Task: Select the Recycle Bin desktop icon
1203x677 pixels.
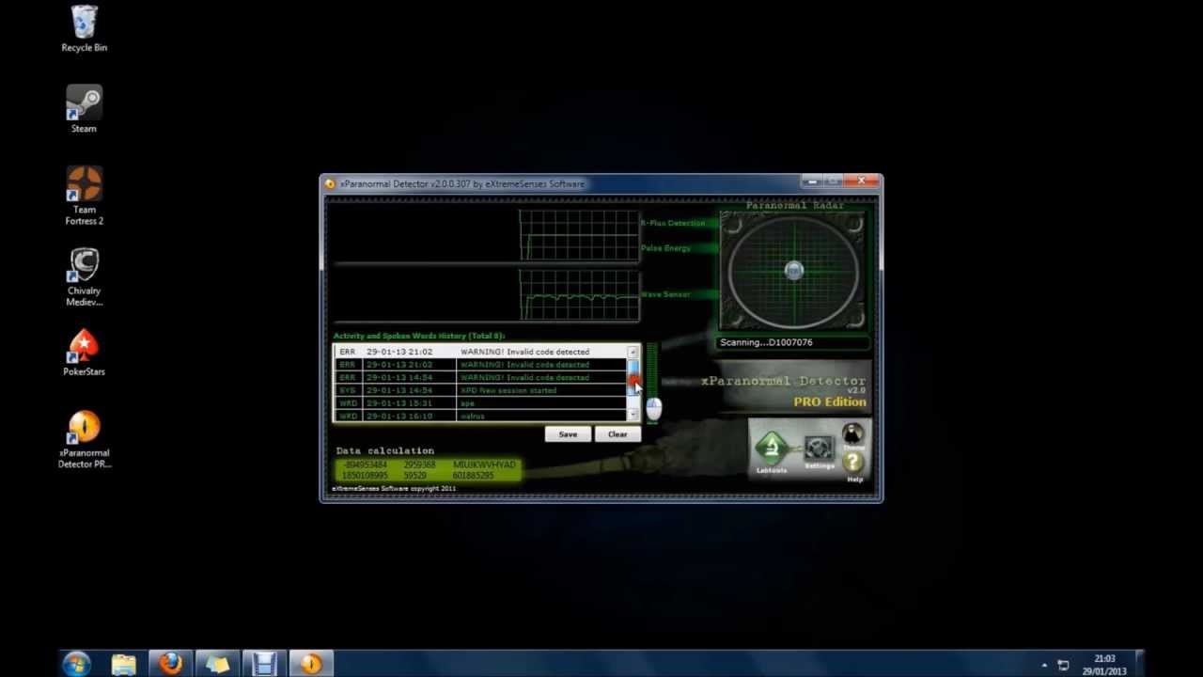Action: (84, 29)
